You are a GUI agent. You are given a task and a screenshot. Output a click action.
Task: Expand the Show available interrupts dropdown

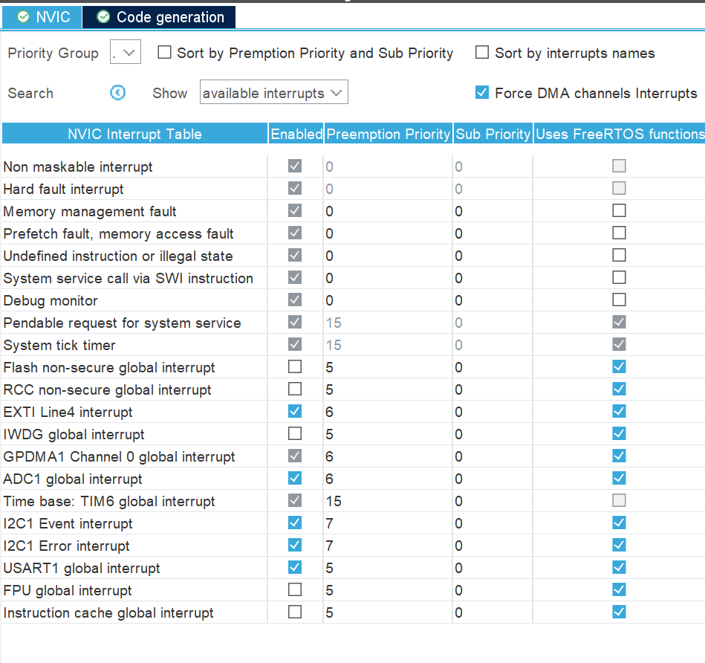(274, 93)
